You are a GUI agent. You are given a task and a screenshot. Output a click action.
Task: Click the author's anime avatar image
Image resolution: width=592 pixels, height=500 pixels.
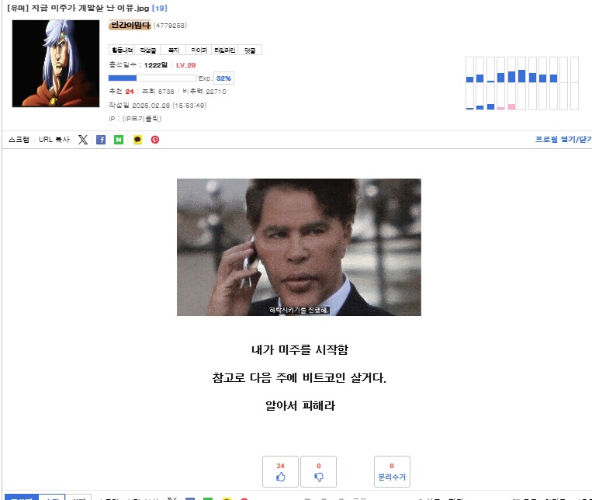[x=56, y=64]
